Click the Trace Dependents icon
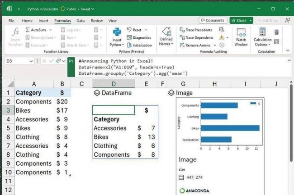Viewport: 294px width, 195px height. (182, 38)
